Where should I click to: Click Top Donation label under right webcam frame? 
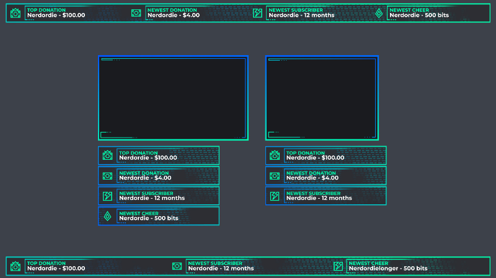306,153
